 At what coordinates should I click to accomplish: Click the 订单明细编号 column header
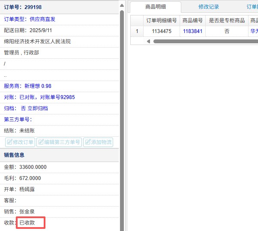[x=161, y=21]
